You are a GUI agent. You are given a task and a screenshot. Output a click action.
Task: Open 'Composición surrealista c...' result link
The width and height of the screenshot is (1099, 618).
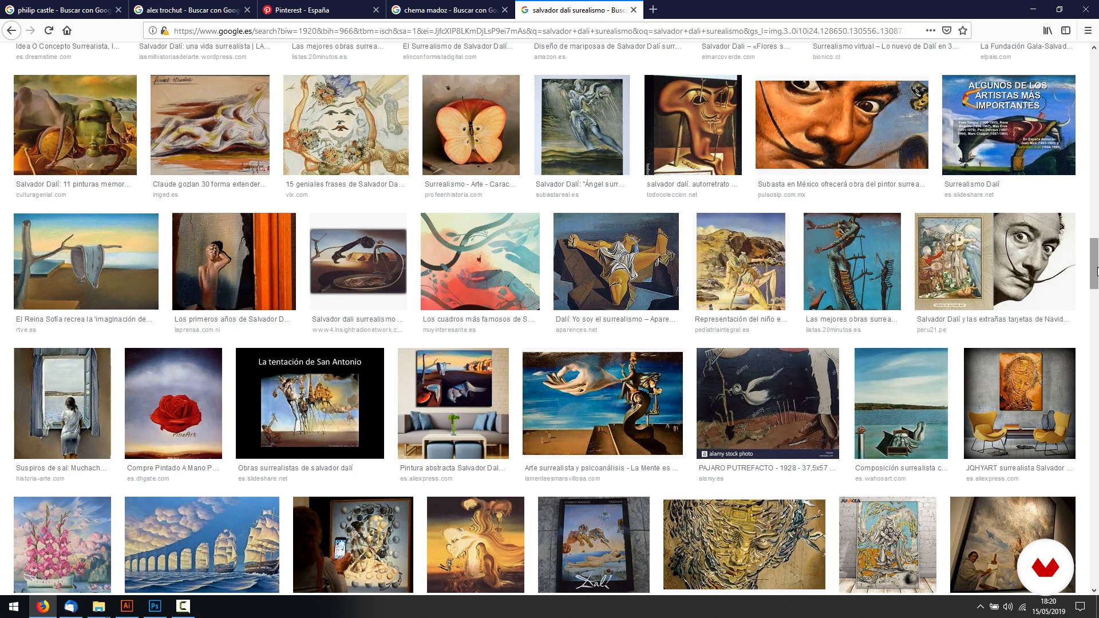point(902,468)
